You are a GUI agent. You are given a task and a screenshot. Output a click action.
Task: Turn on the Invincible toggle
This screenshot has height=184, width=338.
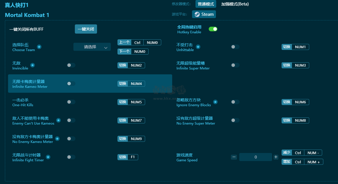pyautogui.click(x=71, y=65)
